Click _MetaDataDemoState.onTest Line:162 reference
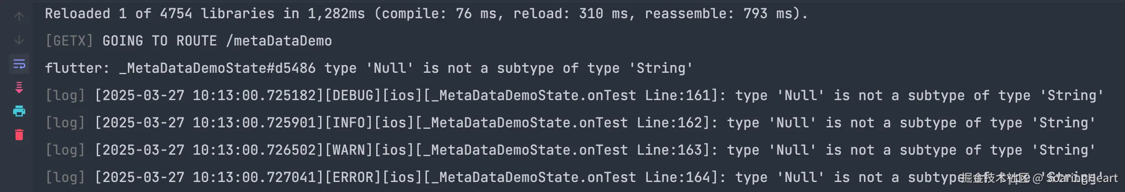The image size is (1125, 192). point(566,123)
